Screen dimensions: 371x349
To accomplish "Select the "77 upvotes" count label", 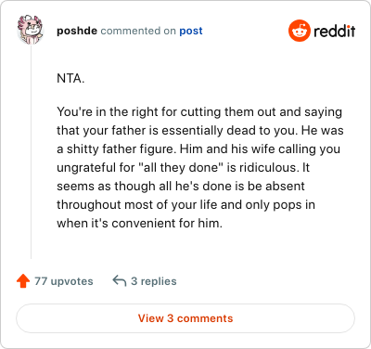I will 64,281.
